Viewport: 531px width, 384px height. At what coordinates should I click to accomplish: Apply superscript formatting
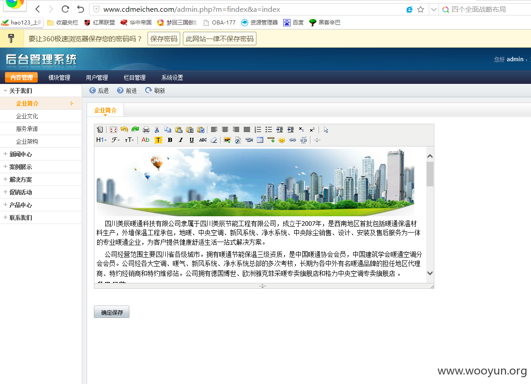tap(312, 130)
